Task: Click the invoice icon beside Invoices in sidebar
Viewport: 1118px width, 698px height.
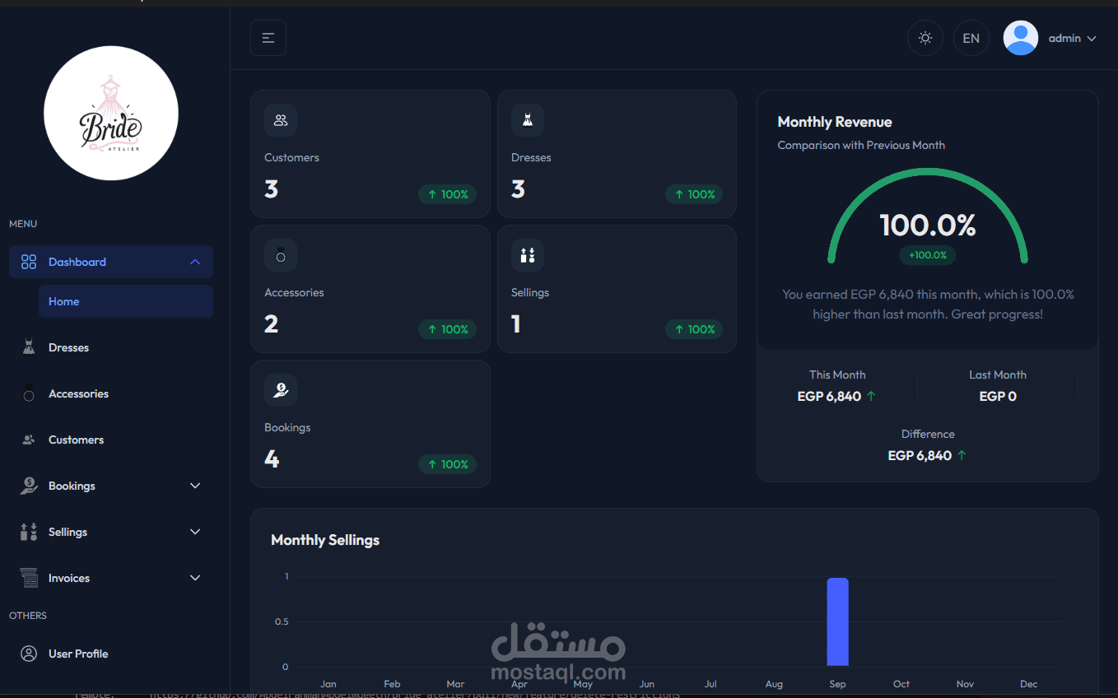Action: click(x=29, y=578)
